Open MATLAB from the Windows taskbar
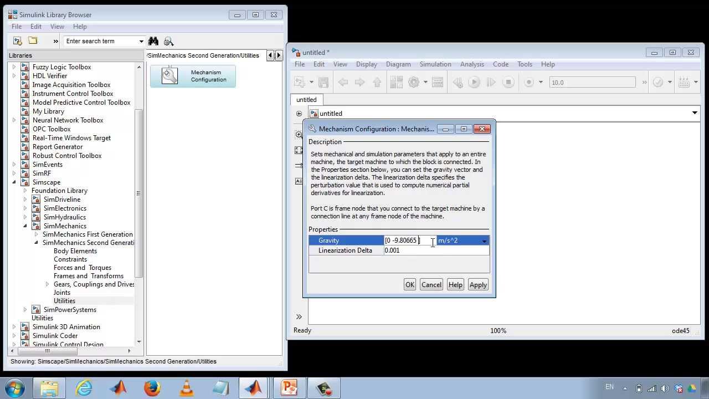This screenshot has width=709, height=399. coord(254,388)
